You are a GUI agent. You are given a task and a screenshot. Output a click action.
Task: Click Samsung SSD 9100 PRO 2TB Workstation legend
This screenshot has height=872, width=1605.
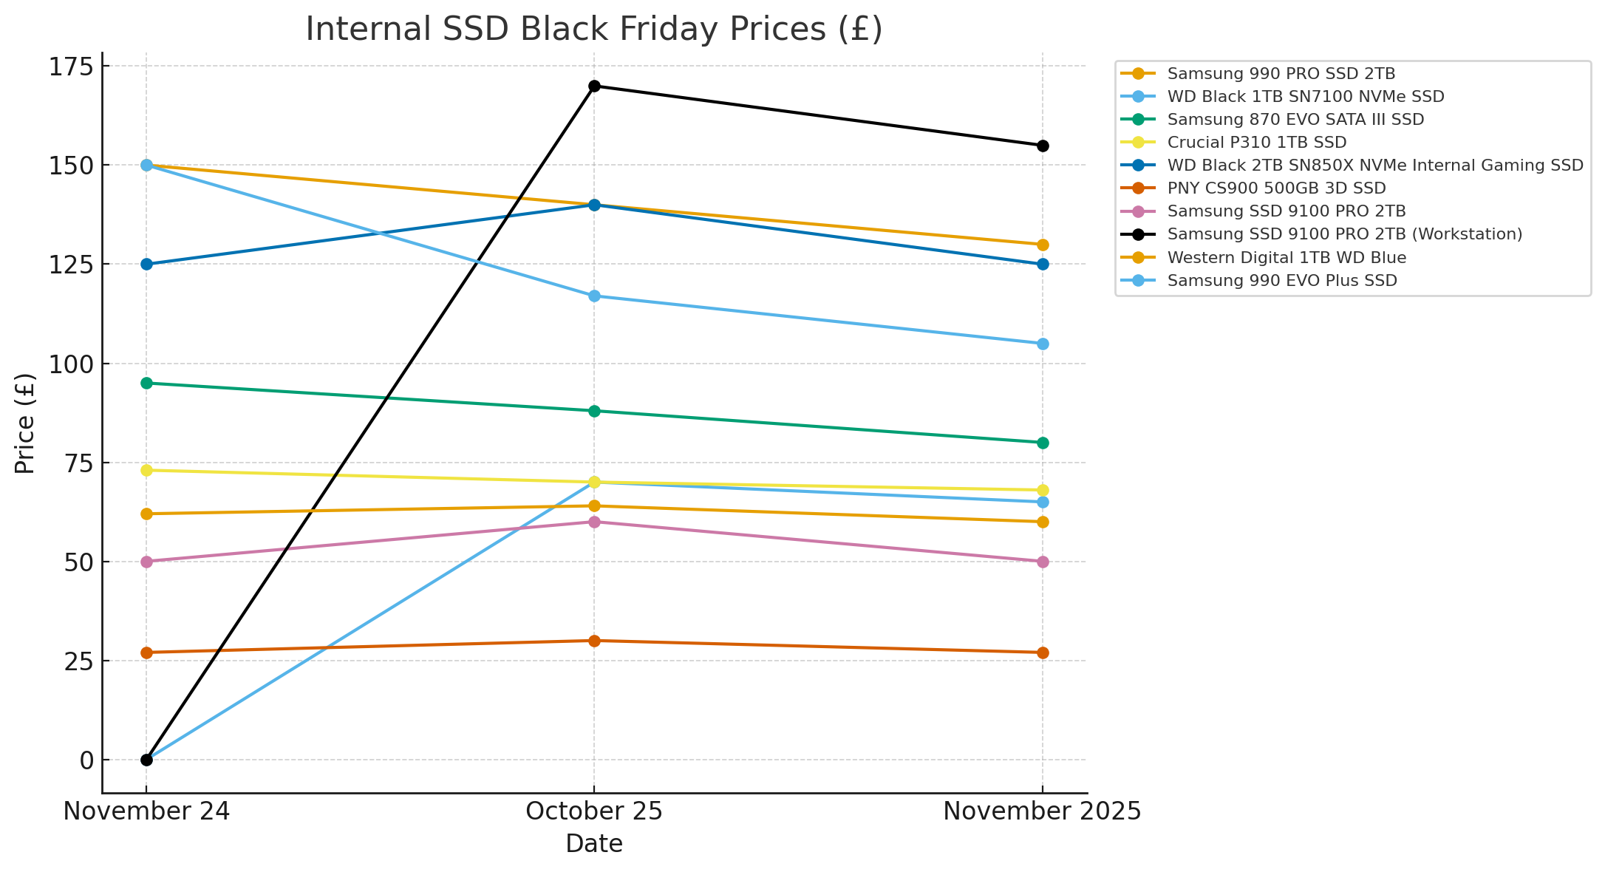(1344, 234)
